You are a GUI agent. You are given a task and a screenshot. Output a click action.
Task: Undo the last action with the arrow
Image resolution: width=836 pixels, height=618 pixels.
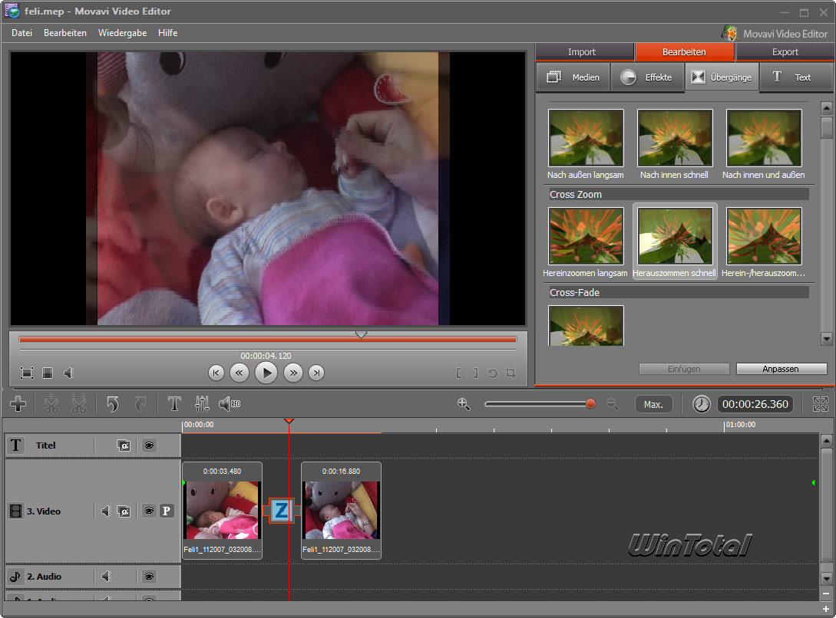[x=113, y=404]
